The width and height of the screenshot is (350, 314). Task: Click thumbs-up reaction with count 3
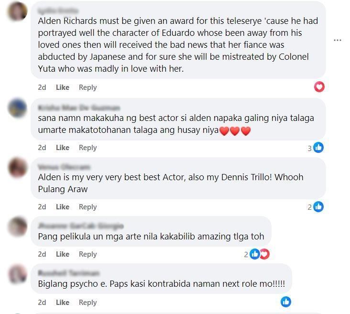318,148
